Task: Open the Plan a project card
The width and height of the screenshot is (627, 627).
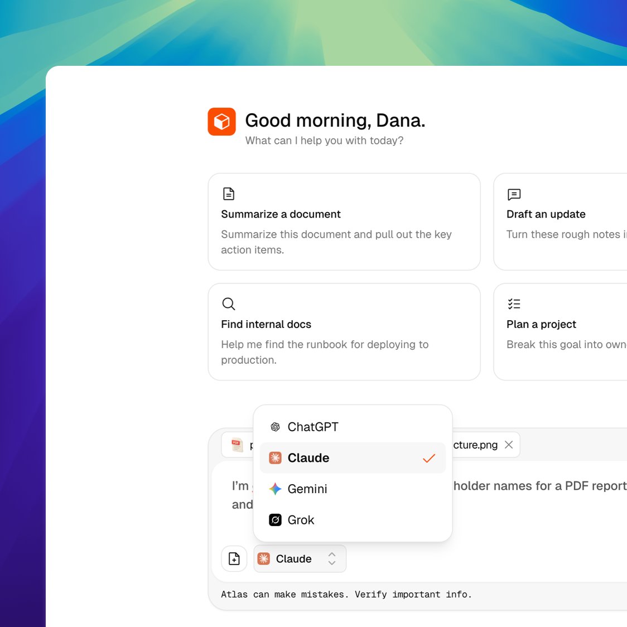Action: pos(560,332)
